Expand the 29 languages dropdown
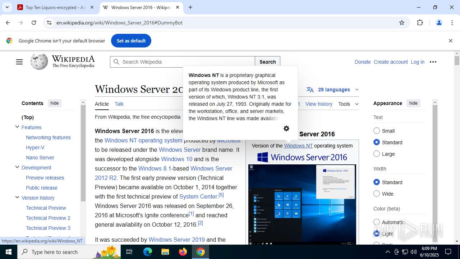 333,90
